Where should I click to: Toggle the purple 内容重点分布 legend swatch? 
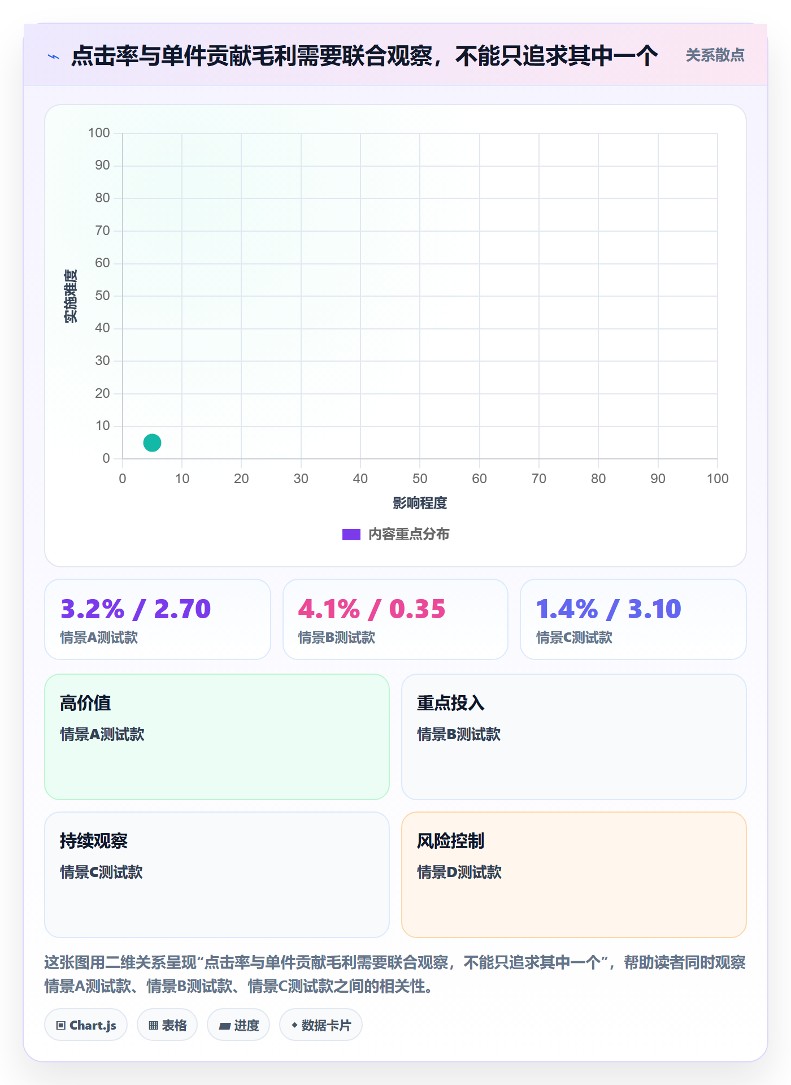point(351,535)
